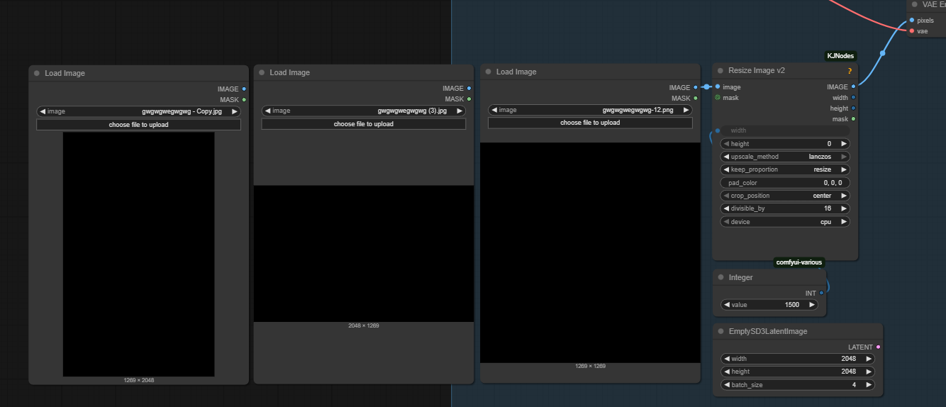946x407 pixels.
Task: Open the Resize Image v2 help question mark
Action: pos(850,71)
